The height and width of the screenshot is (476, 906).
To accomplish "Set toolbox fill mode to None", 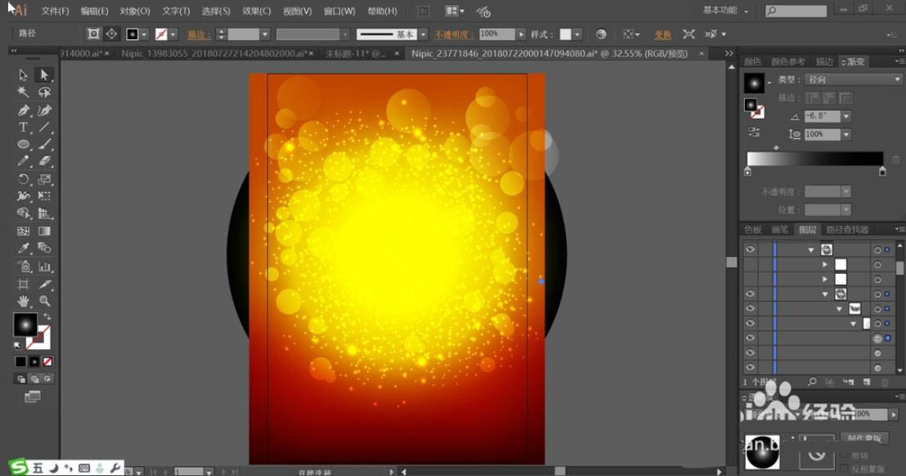I will tap(47, 361).
